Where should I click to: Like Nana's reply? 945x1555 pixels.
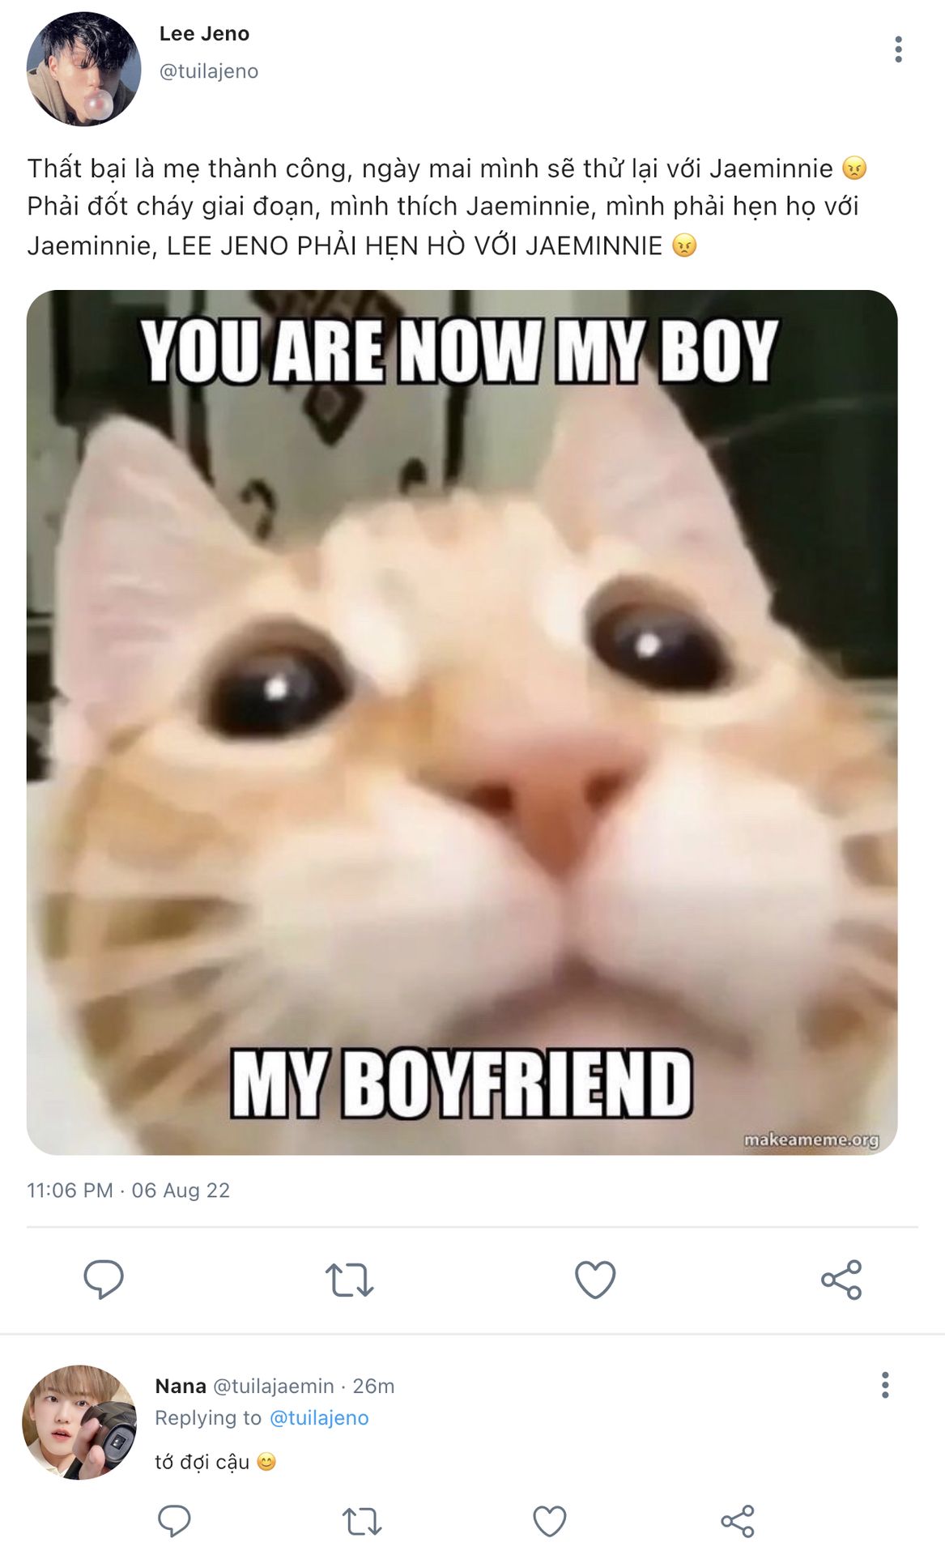[550, 1521]
